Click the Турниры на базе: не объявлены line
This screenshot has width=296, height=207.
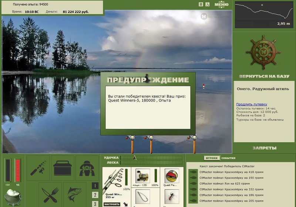tap(260, 120)
